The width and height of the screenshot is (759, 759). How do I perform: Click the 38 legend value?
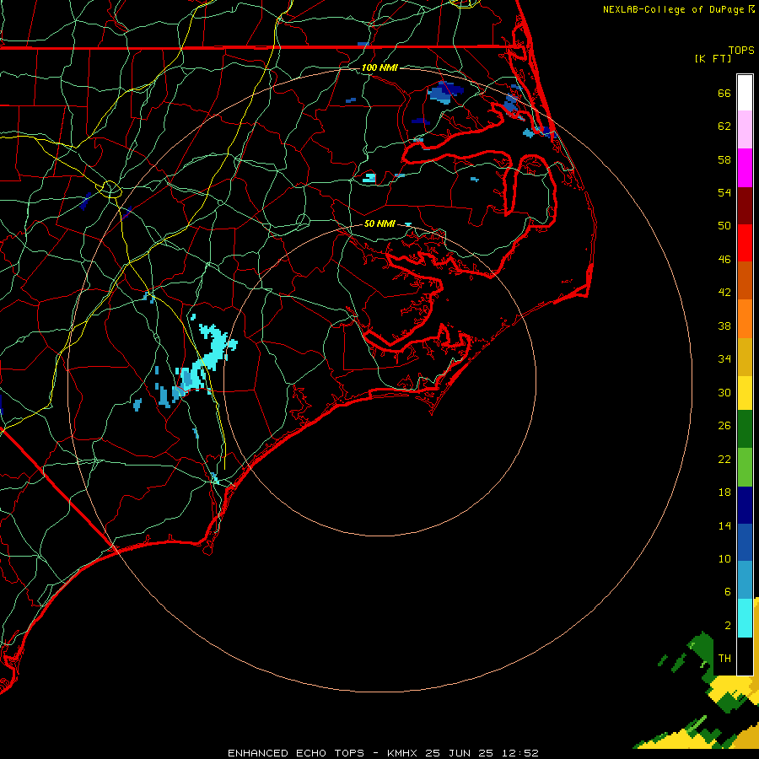tap(724, 326)
